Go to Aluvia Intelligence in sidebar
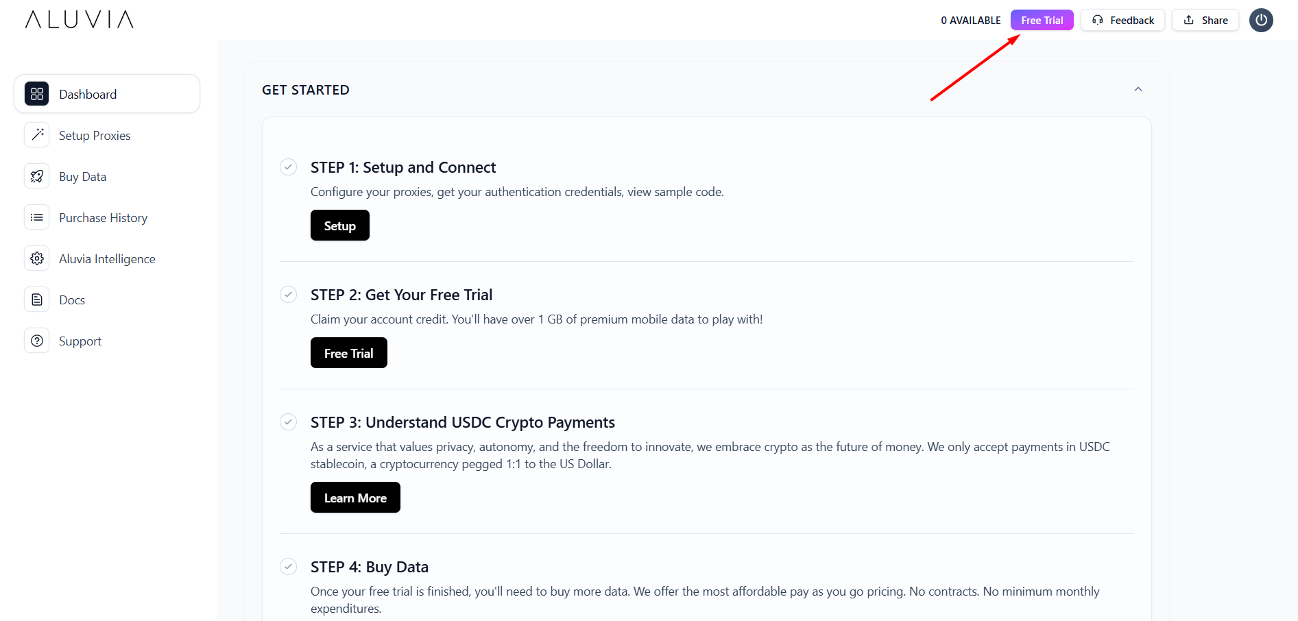1298x621 pixels. tap(107, 259)
